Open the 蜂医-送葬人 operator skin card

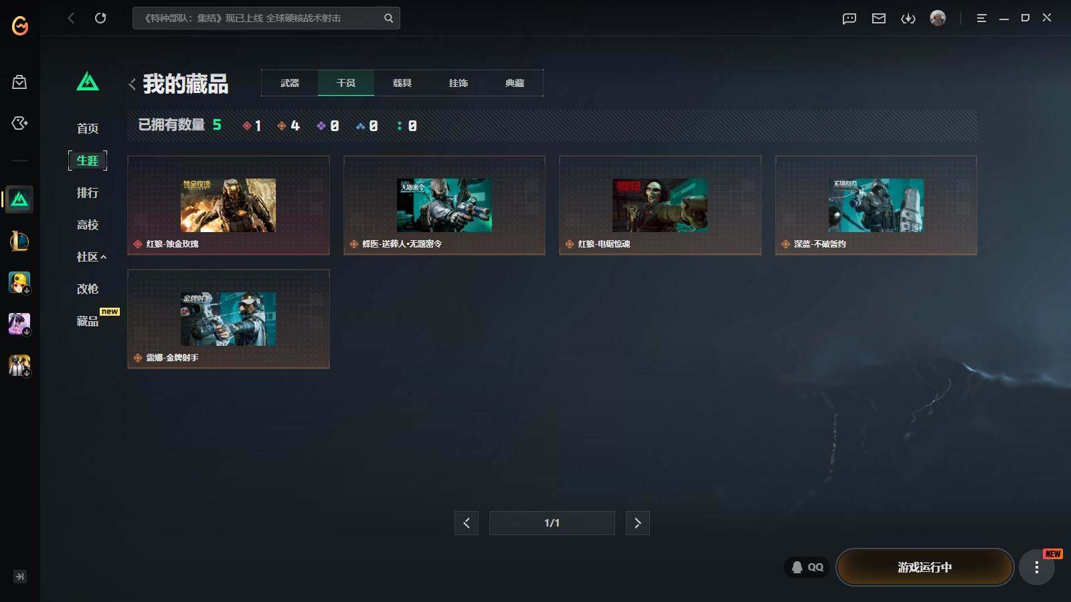[444, 205]
